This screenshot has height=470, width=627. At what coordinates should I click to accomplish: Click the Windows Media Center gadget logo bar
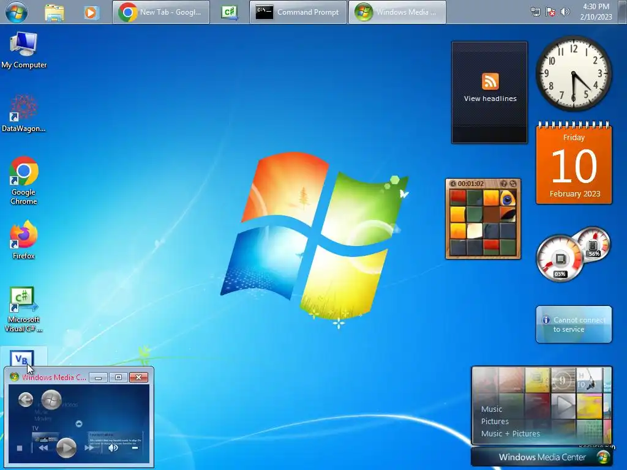(542, 457)
